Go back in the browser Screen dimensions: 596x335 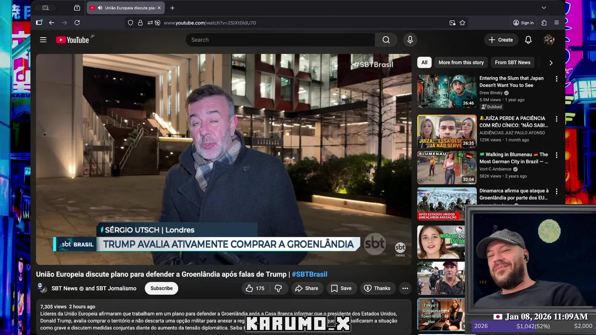pos(52,23)
